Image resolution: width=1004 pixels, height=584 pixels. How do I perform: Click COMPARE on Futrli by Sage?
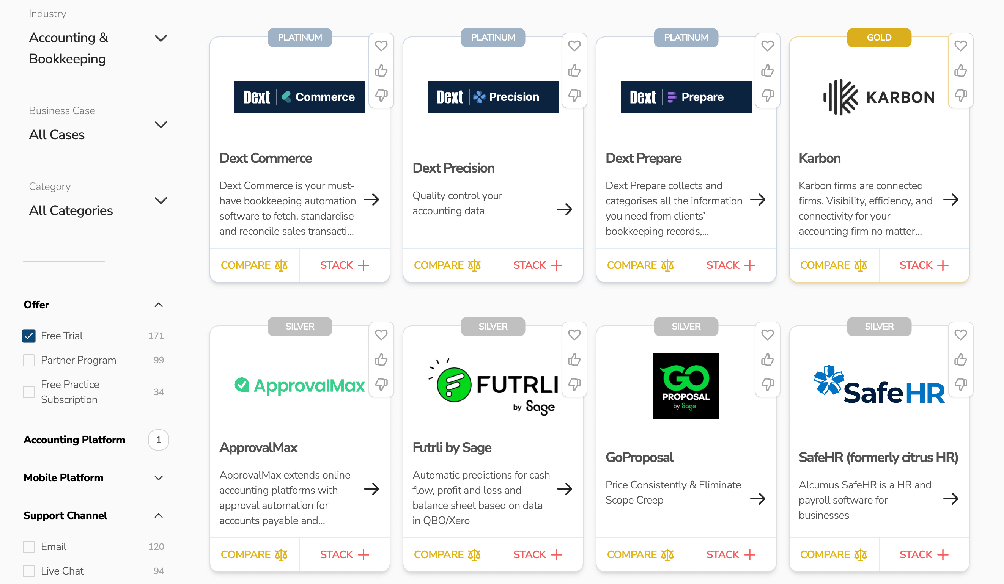tap(447, 554)
